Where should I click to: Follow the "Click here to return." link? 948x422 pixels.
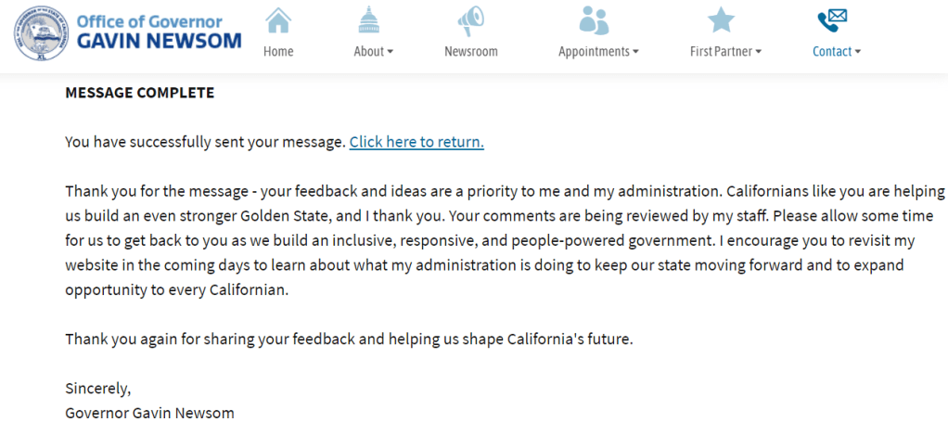(416, 142)
